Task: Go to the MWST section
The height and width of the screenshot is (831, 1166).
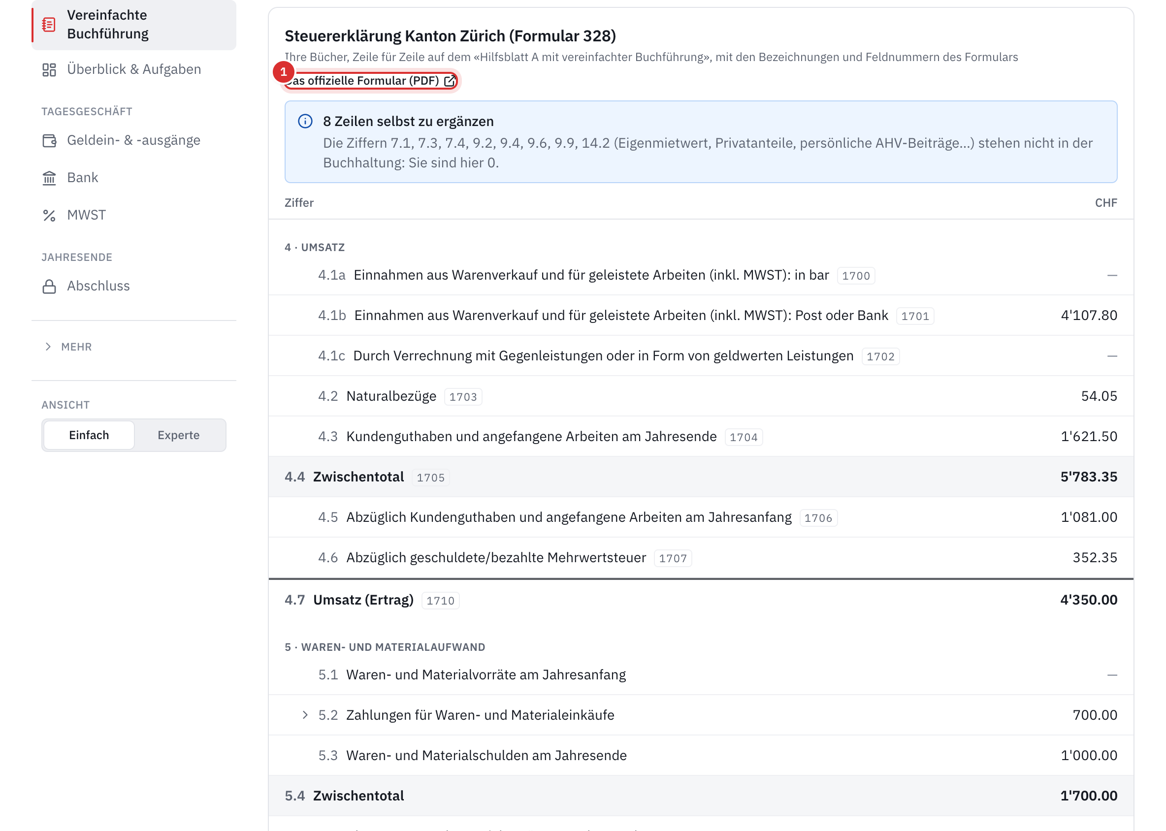Action: click(134, 215)
